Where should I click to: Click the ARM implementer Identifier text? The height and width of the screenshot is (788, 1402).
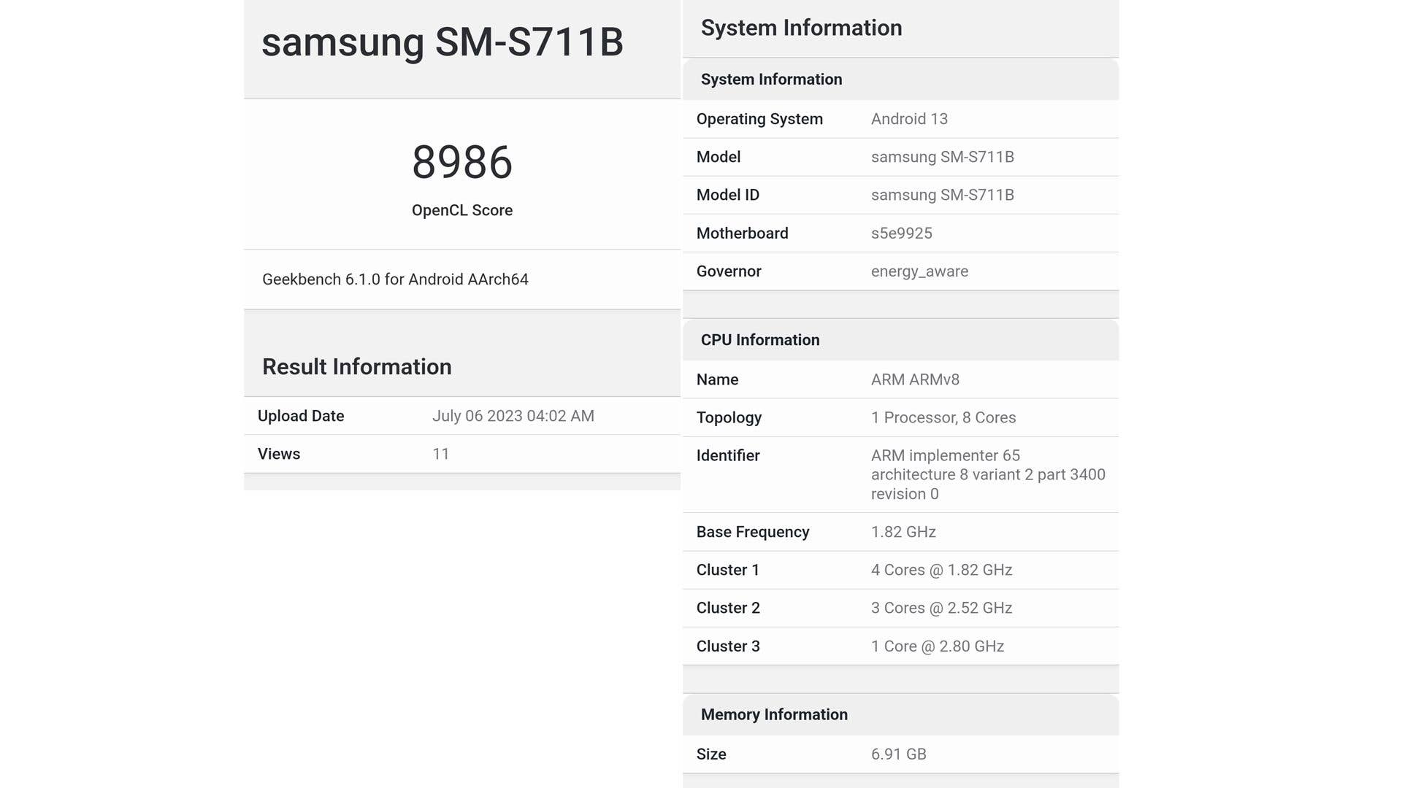987,474
